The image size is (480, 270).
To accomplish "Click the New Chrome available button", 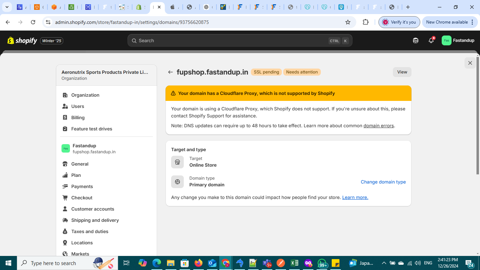I will click(x=450, y=22).
